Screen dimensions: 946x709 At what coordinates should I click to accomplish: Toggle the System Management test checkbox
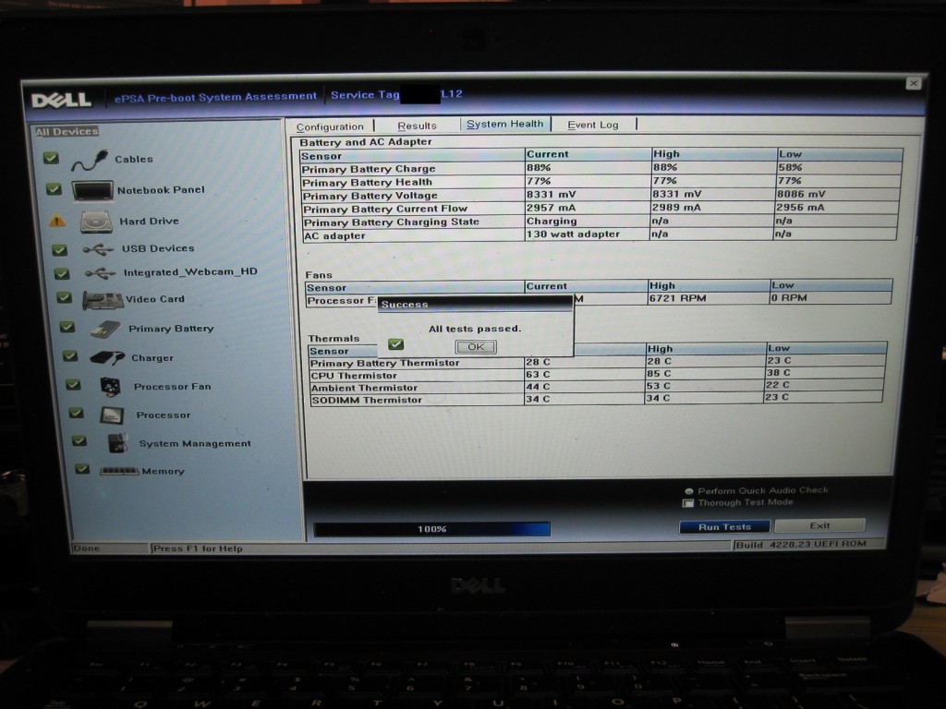pyautogui.click(x=79, y=440)
